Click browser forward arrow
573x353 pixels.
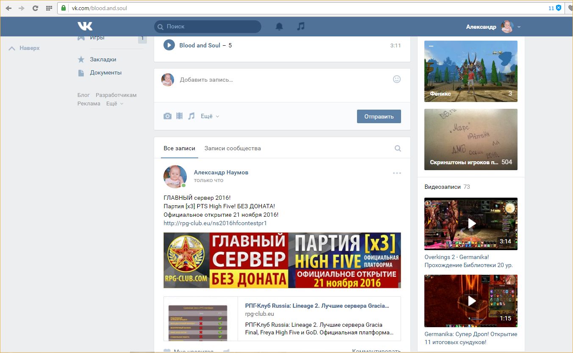pos(22,8)
